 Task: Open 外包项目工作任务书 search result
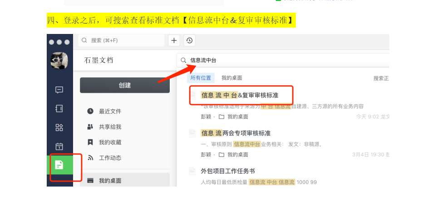pyautogui.click(x=228, y=171)
